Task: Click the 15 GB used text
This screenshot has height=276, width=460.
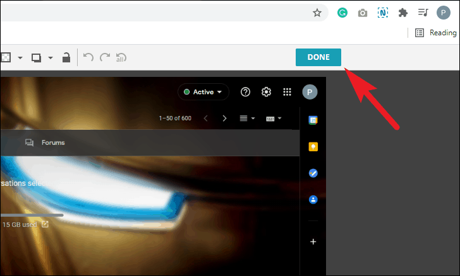Action: 20,225
